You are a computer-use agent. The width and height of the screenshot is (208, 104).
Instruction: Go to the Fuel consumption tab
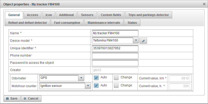(x=67, y=23)
